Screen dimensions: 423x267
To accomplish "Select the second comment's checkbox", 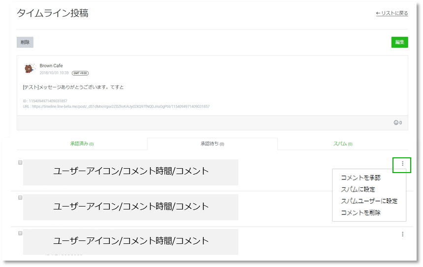I will (20, 198).
